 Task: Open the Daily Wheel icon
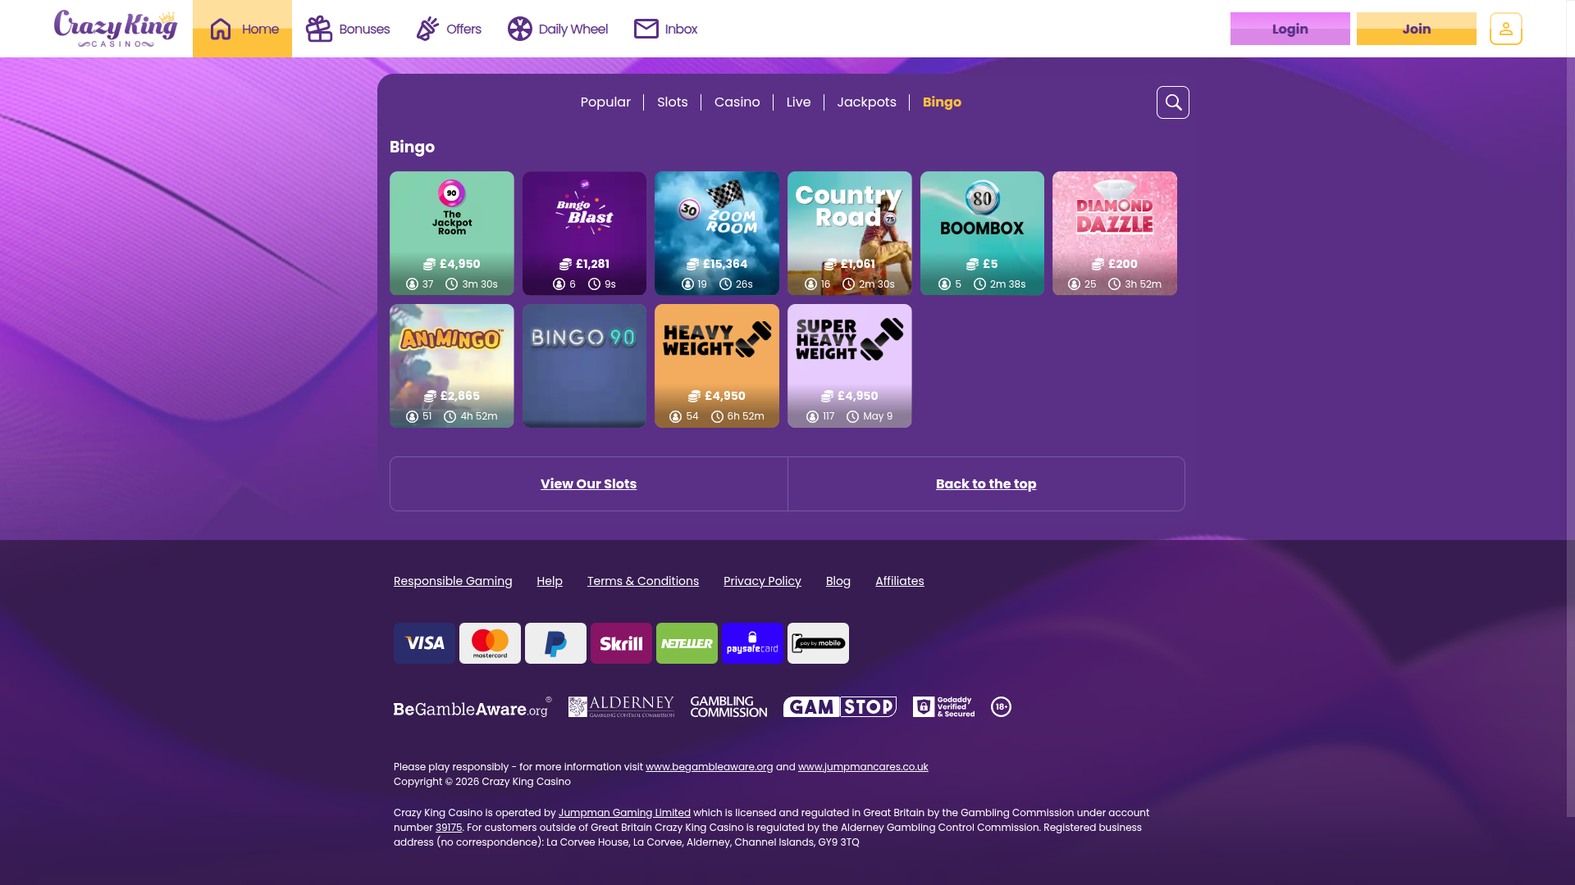click(520, 29)
